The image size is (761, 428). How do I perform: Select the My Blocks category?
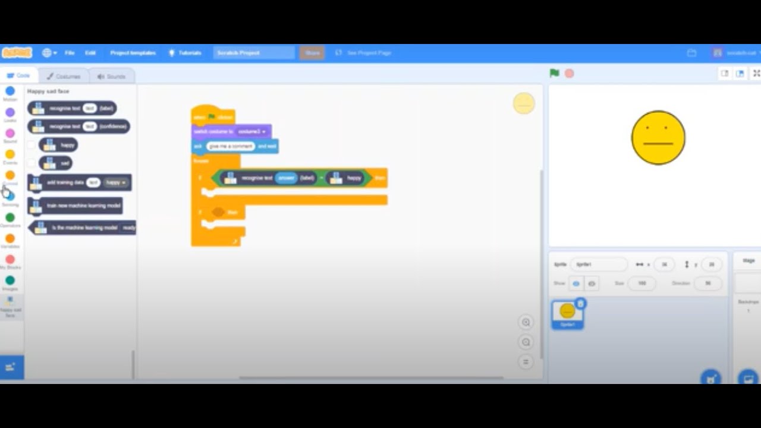[x=10, y=262]
